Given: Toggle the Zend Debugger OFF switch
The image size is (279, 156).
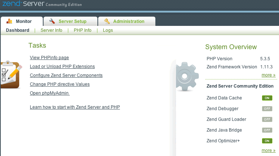Looking at the screenshot, I should pos(267,109).
